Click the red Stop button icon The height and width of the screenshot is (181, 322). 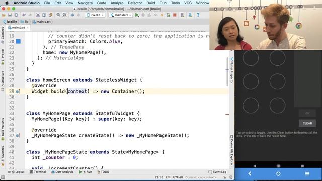(175, 15)
